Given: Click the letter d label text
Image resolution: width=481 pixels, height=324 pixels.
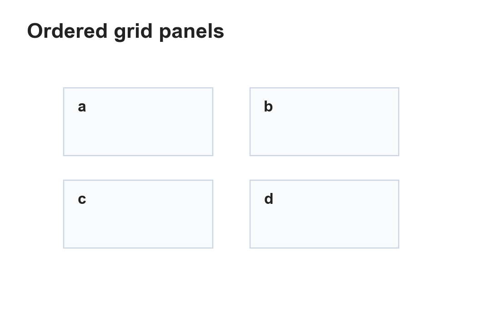Looking at the screenshot, I should pyautogui.click(x=269, y=199).
